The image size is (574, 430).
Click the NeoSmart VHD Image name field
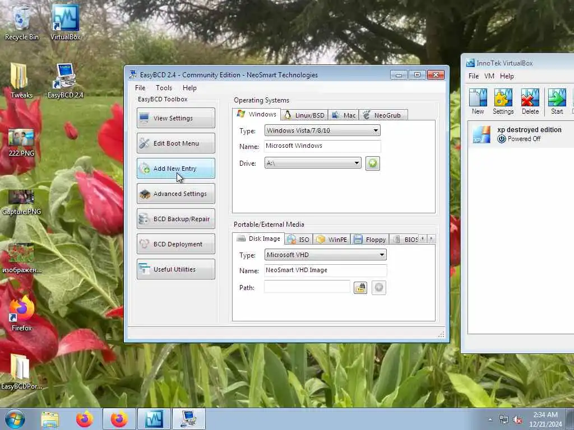coord(325,270)
